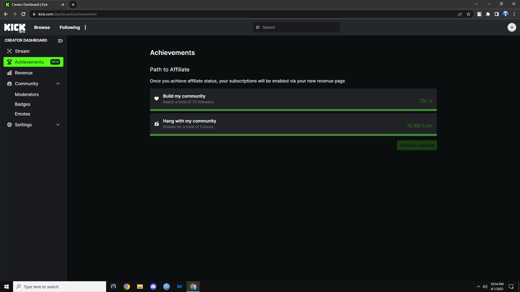Click the Stream camera icon in the sidebar

click(x=10, y=51)
